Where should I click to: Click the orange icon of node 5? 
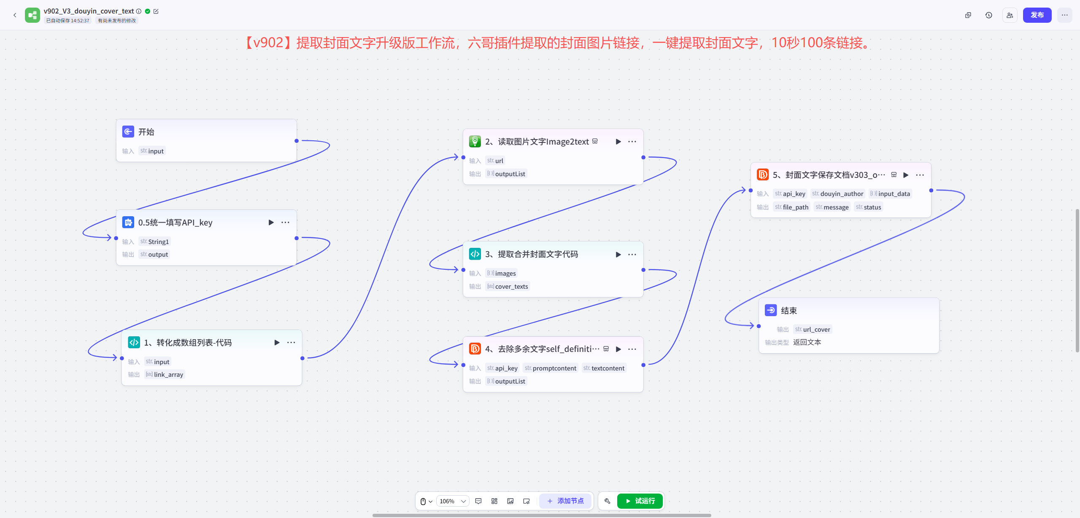pyautogui.click(x=763, y=174)
